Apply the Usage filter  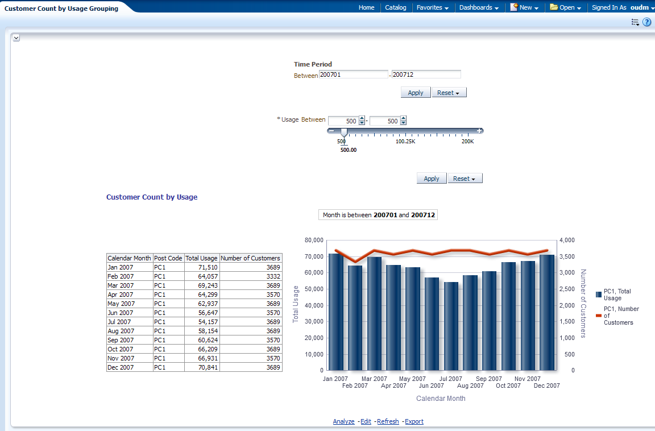[x=432, y=179]
